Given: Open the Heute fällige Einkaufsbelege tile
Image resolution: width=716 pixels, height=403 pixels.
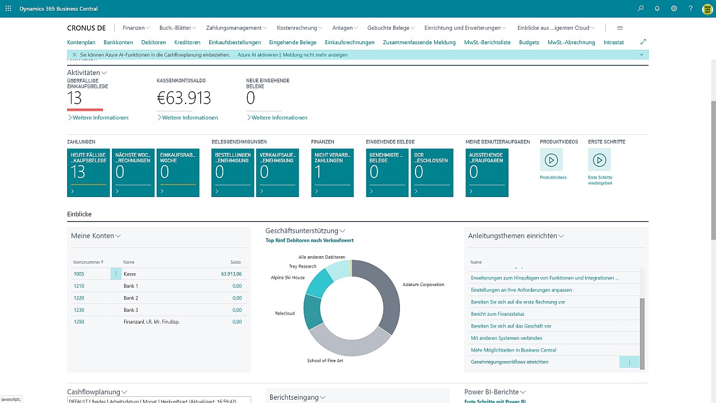Looking at the screenshot, I should (88, 172).
